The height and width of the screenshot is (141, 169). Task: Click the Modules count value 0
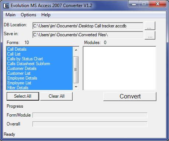click(105, 43)
